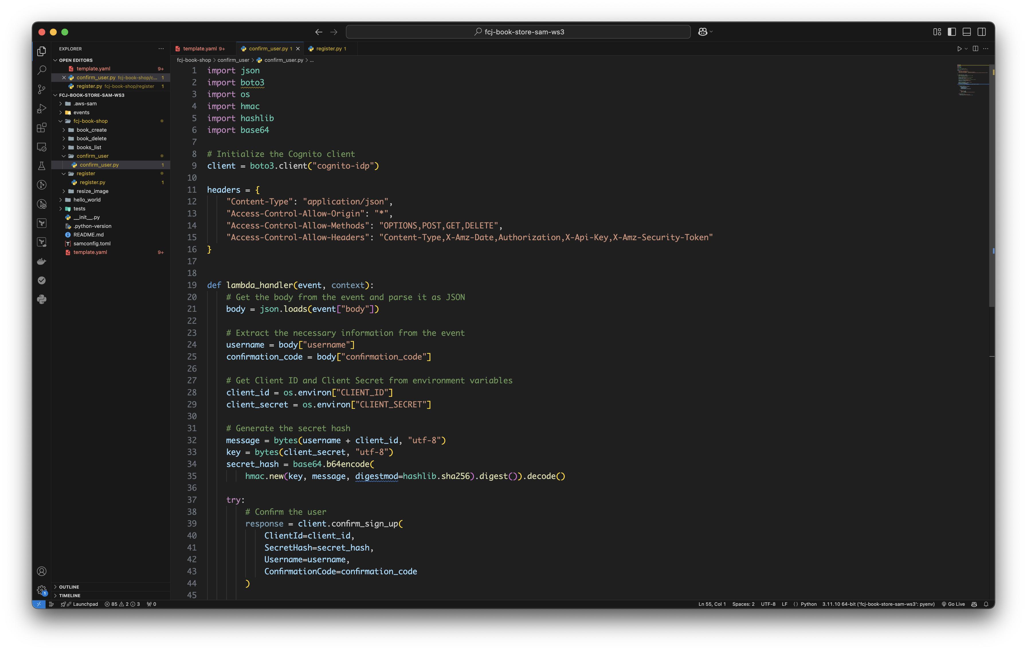Open the run options dropdown arrow
This screenshot has width=1027, height=651.
pos(966,49)
